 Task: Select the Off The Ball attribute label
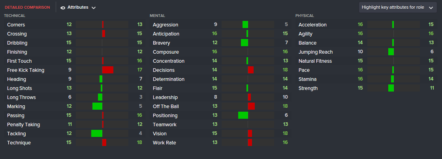165,106
